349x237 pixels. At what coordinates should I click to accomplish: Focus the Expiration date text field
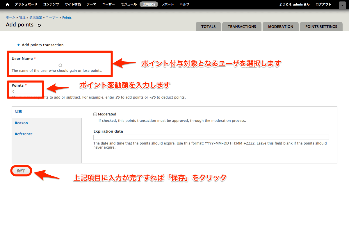click(x=211, y=137)
